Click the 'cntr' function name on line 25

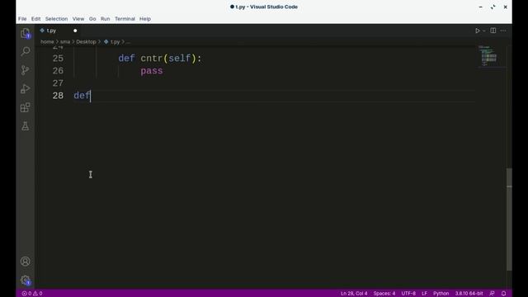pos(152,59)
